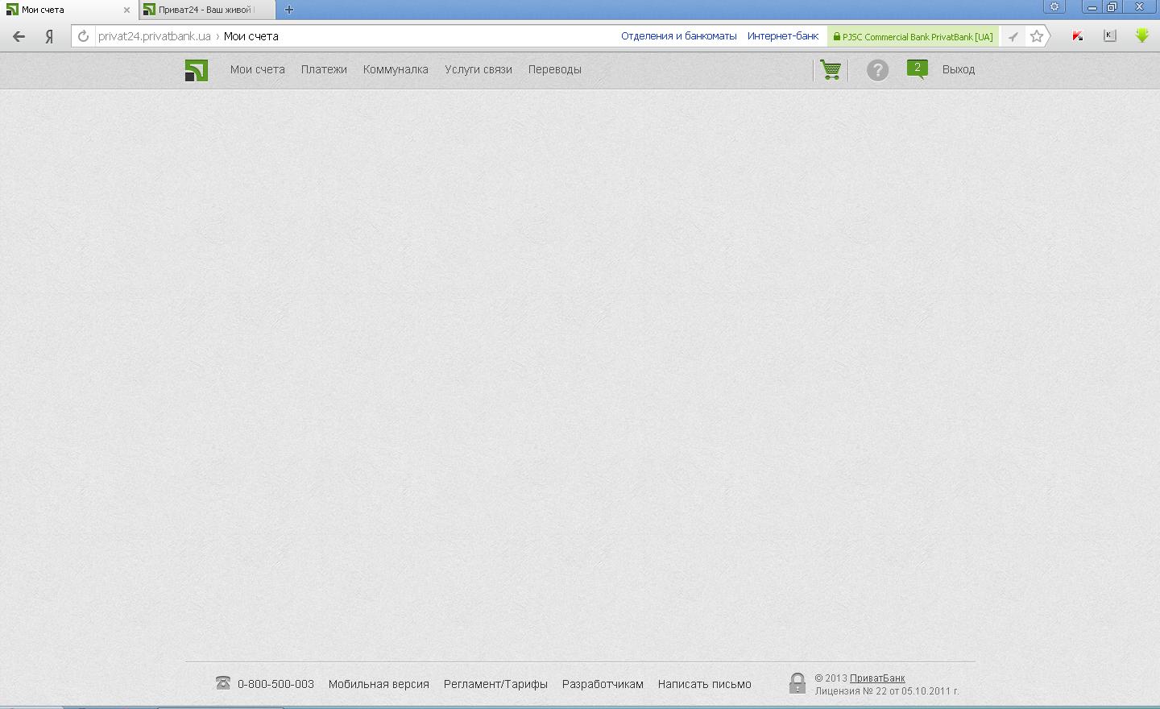Select the "Мои счета" browser tab
The height and width of the screenshot is (709, 1160).
(x=68, y=10)
